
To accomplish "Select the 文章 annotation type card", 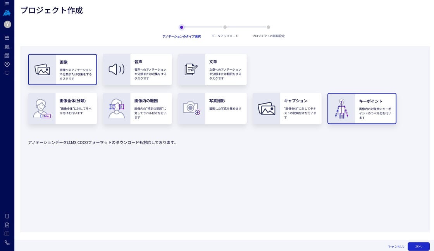I will coord(212,69).
